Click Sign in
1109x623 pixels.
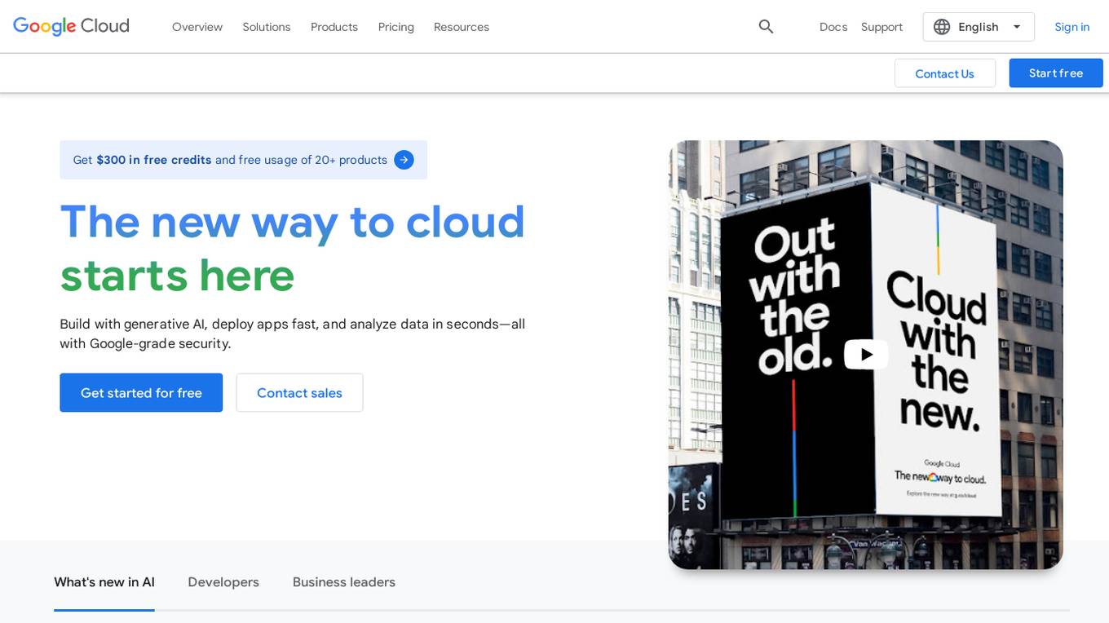pyautogui.click(x=1071, y=27)
